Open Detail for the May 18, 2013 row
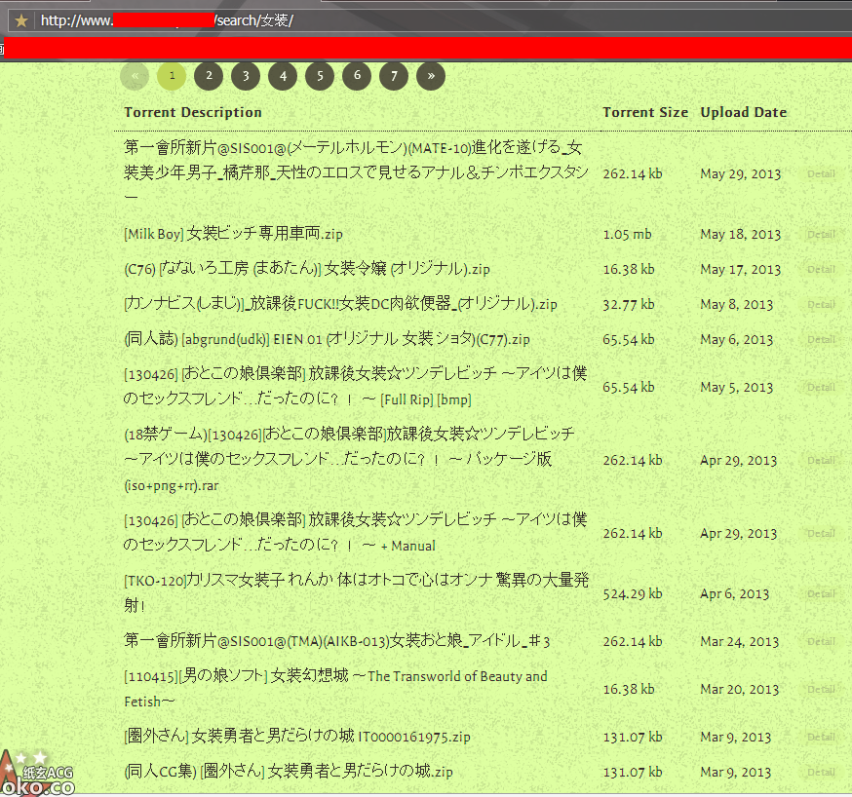 point(821,234)
